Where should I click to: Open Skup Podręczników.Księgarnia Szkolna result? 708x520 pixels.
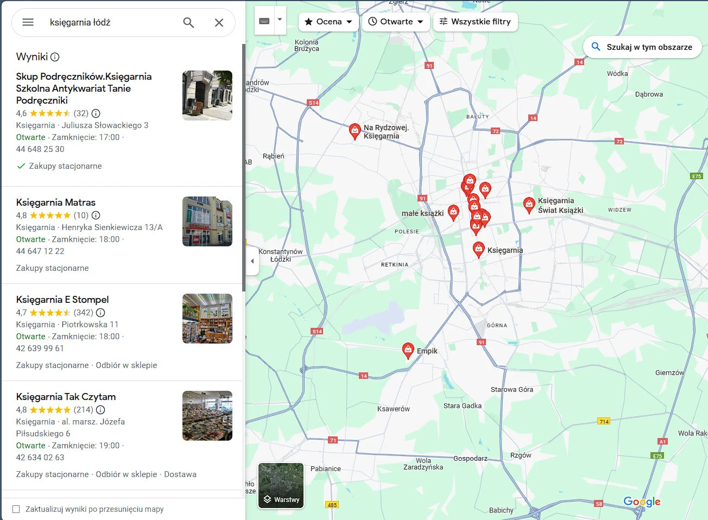click(x=84, y=88)
